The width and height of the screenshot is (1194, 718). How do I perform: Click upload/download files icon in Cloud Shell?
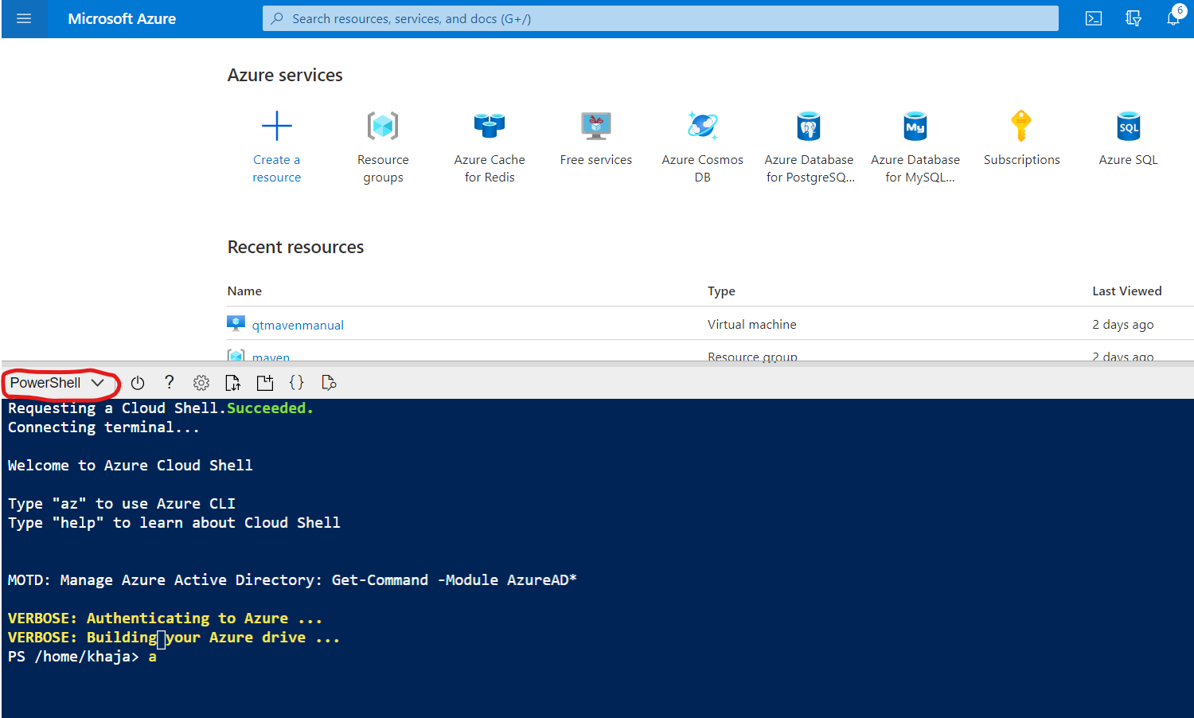click(233, 383)
